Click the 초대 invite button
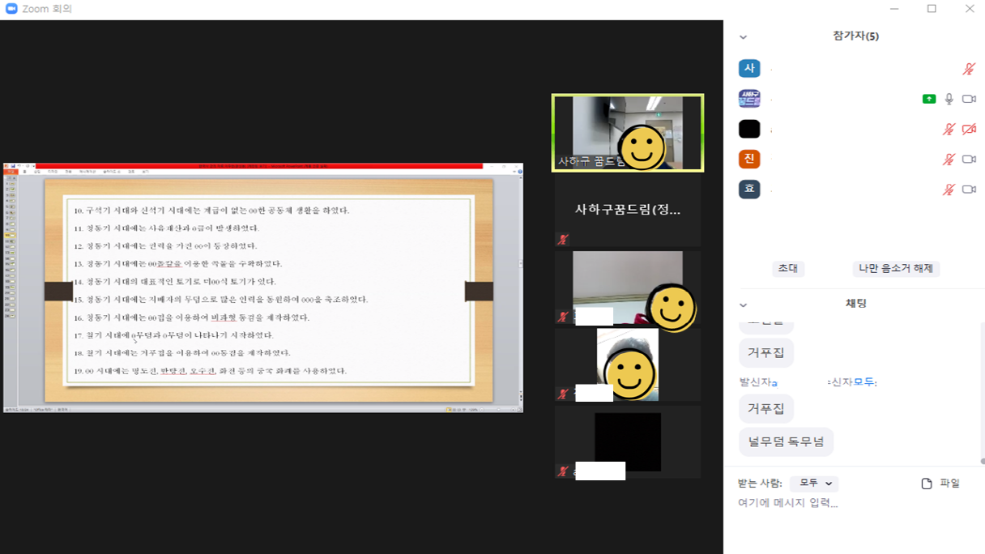985x554 pixels. pyautogui.click(x=787, y=268)
